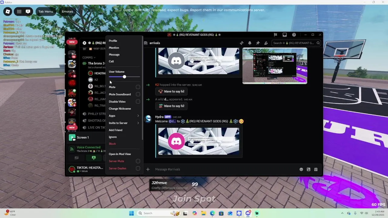Viewport: 388px width, 218px height.
Task: Open the Emotes button in Roblox
Action: [x=67, y=12]
